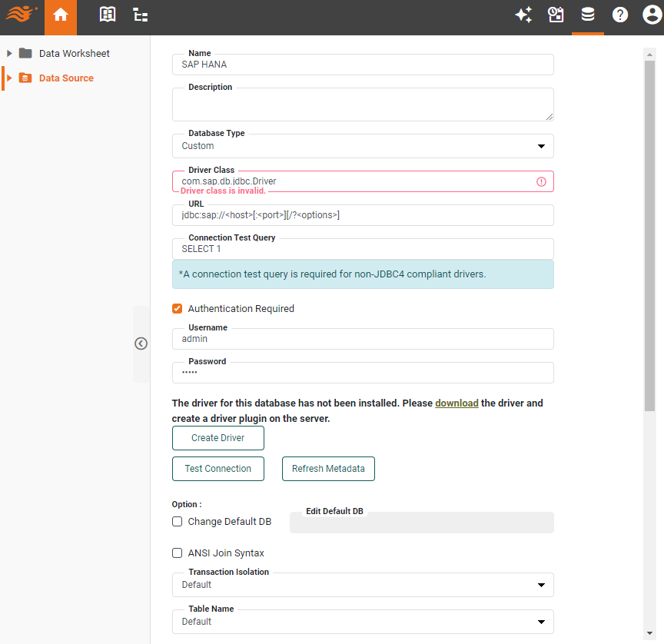Click the Test Connection button
The height and width of the screenshot is (644, 664).
click(217, 468)
